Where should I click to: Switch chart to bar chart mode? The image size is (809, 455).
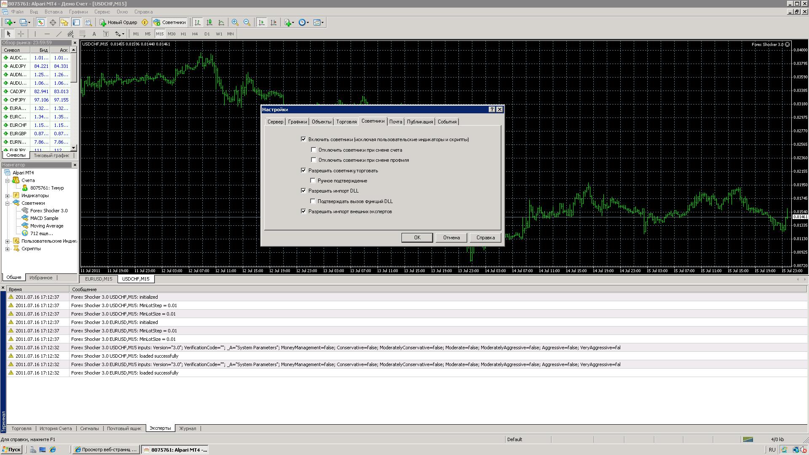[x=197, y=22]
